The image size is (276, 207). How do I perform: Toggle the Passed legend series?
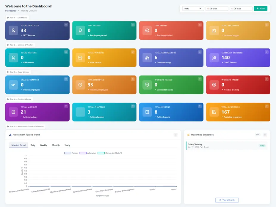click(x=71, y=153)
